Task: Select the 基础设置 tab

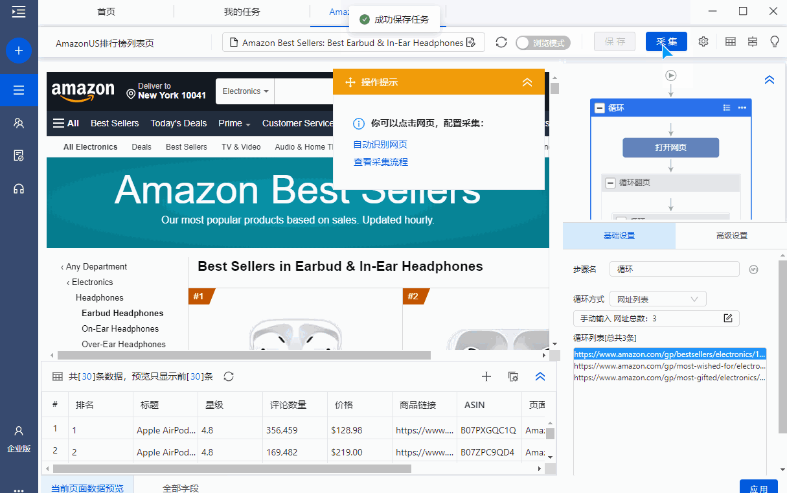Action: (x=619, y=236)
